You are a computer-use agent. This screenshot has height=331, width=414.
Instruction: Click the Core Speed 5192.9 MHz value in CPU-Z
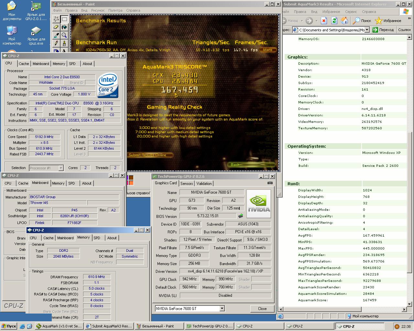[x=44, y=137]
